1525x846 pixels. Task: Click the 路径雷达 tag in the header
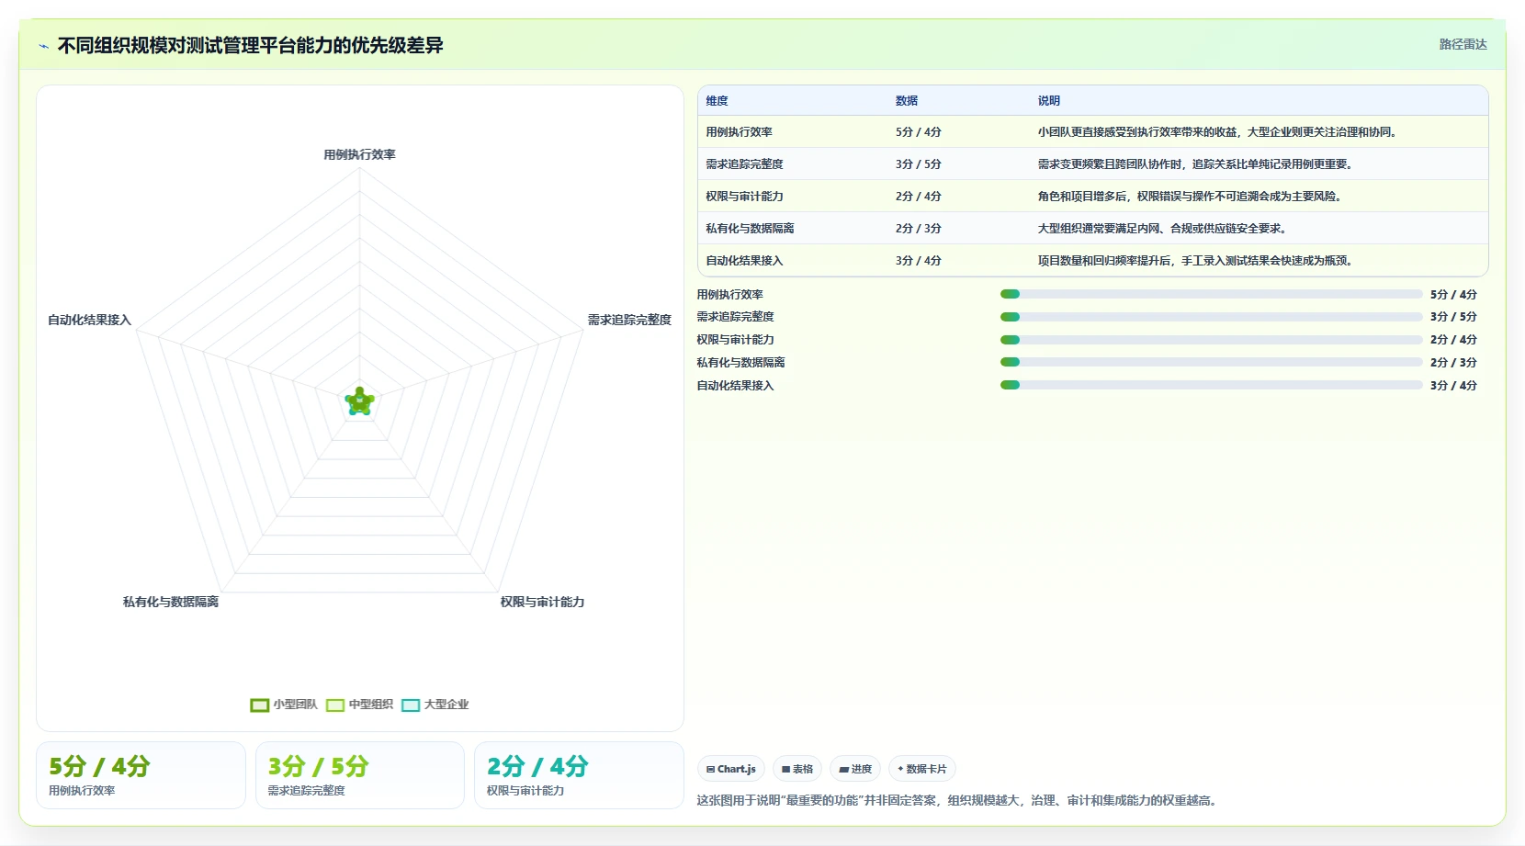point(1463,44)
